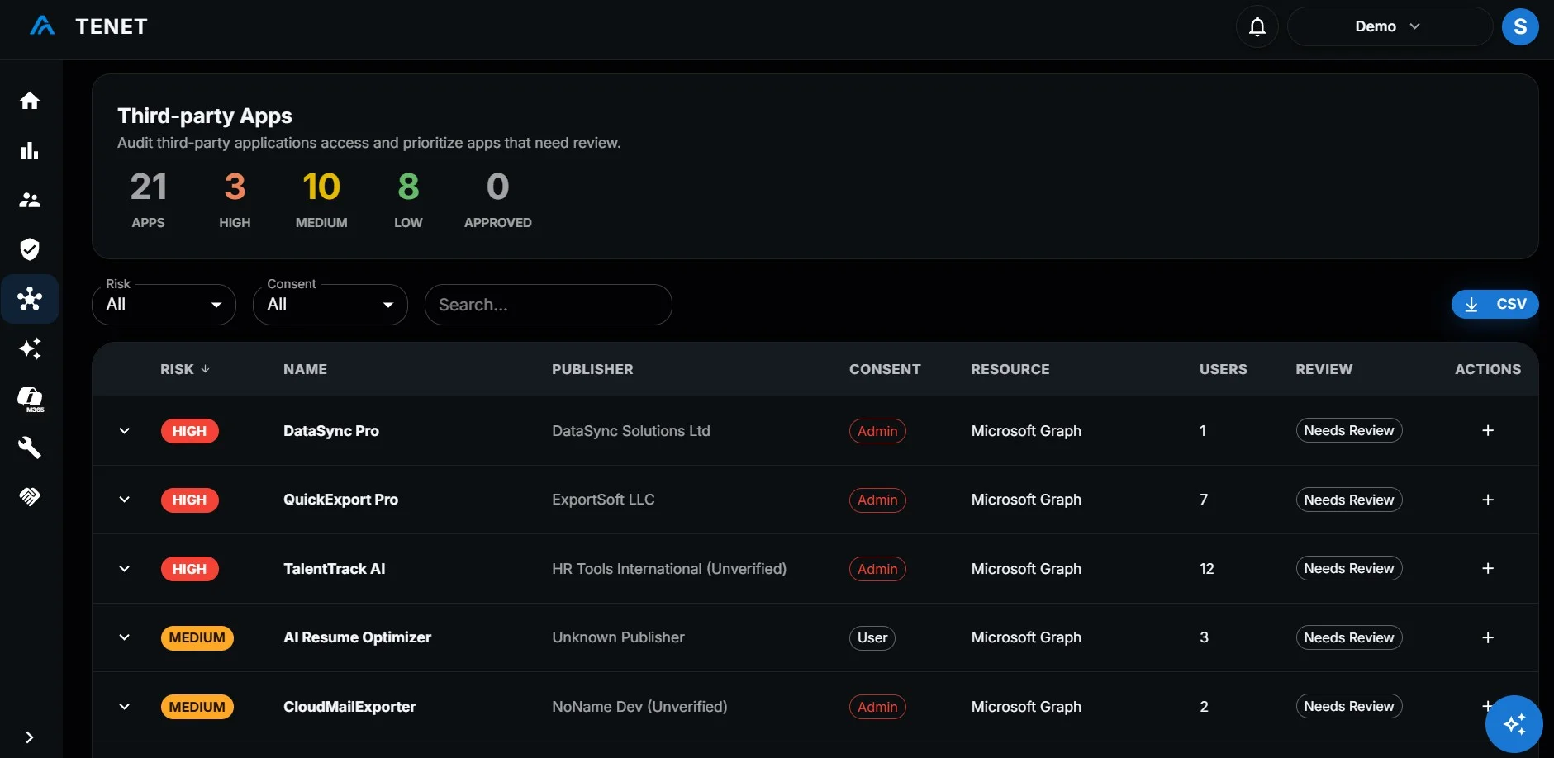Expand the QuickExport Pro row
1554x758 pixels.
point(124,500)
